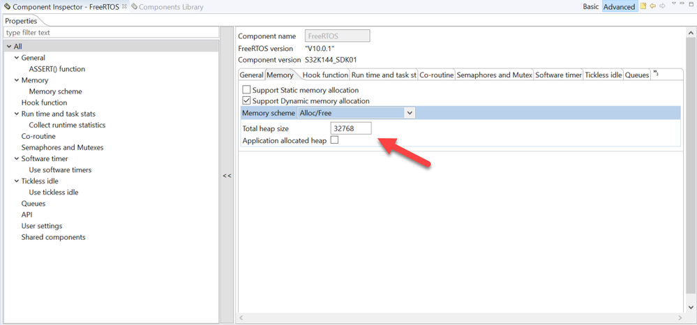Close the Component Inspector tab
697x325 pixels.
point(124,6)
